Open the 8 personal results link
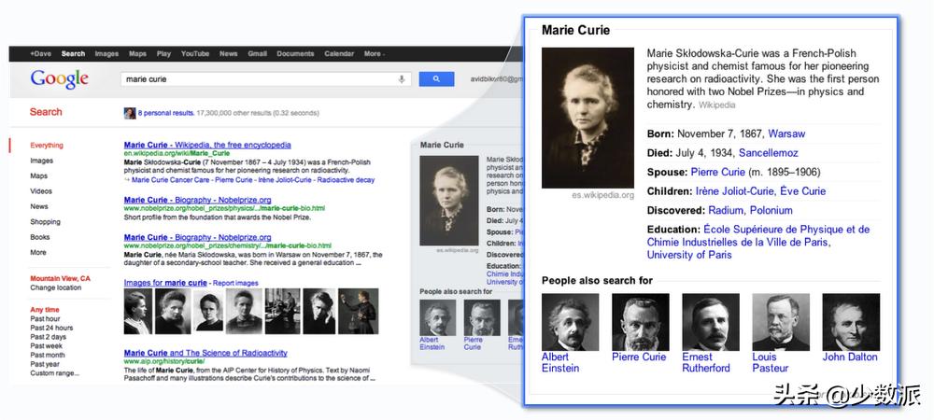Screen dimensions: 934x420 [x=166, y=113]
